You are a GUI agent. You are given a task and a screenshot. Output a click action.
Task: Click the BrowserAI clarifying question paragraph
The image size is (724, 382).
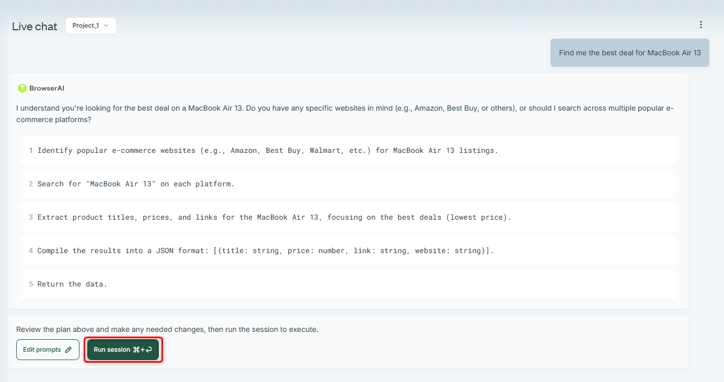tap(345, 114)
